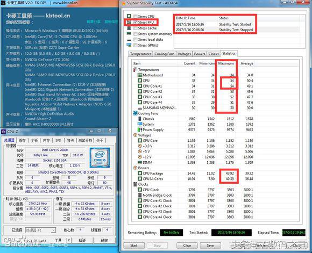312x253 pixels.
Task: Click the CPU Core #1 temperature icon
Action: [x=140, y=86]
